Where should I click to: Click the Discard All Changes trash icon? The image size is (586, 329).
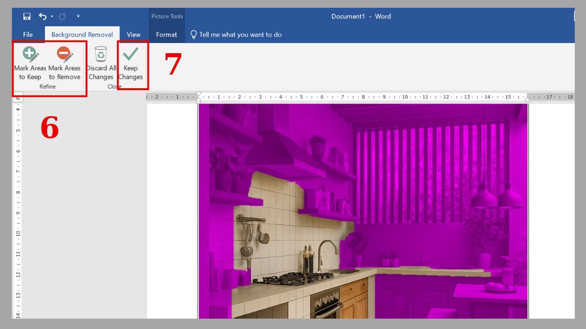coord(101,55)
